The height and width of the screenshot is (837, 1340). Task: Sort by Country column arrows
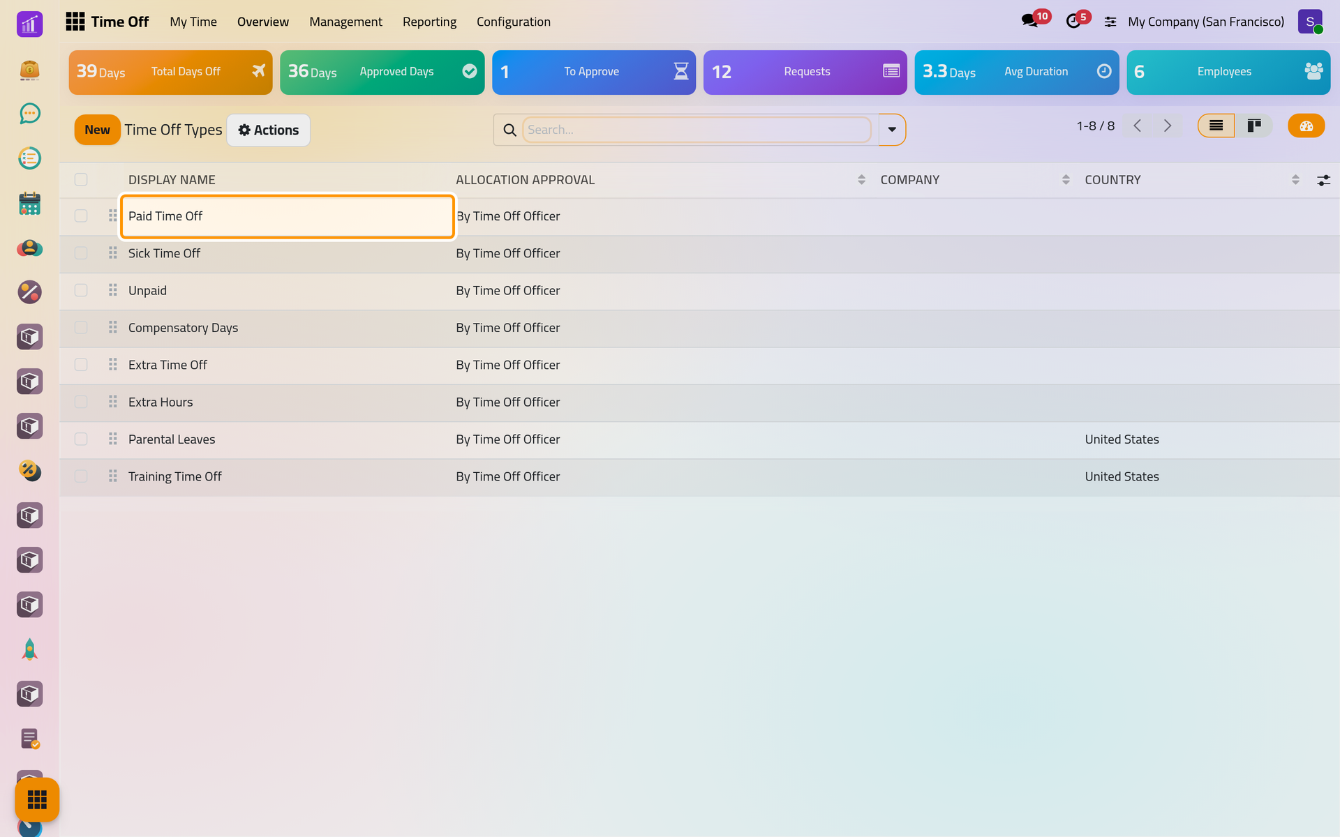pyautogui.click(x=1295, y=180)
